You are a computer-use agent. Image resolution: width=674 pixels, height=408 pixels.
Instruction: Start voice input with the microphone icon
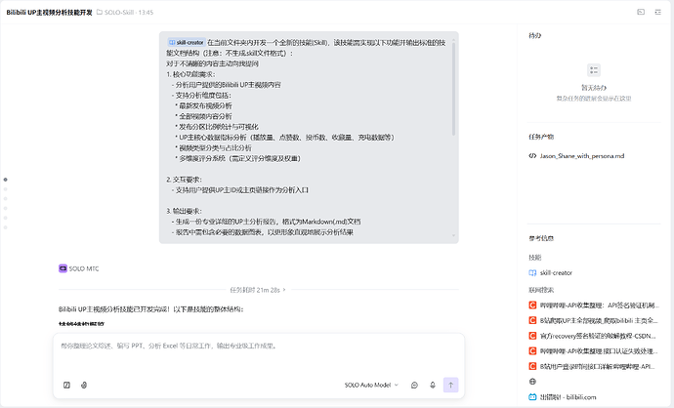(x=433, y=385)
